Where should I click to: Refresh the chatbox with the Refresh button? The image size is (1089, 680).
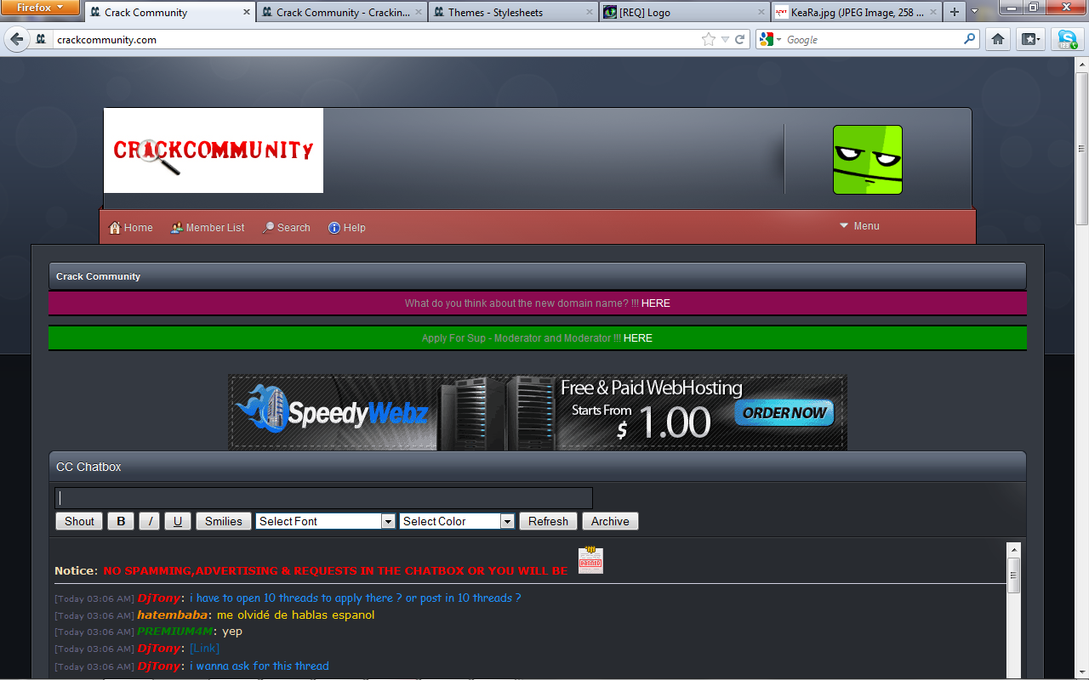click(548, 521)
